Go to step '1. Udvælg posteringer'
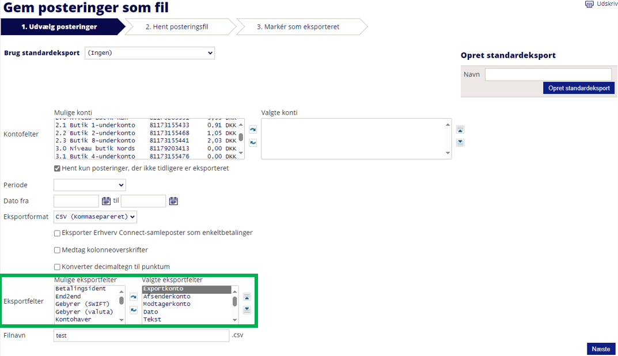The height and width of the screenshot is (356, 618). tap(59, 27)
